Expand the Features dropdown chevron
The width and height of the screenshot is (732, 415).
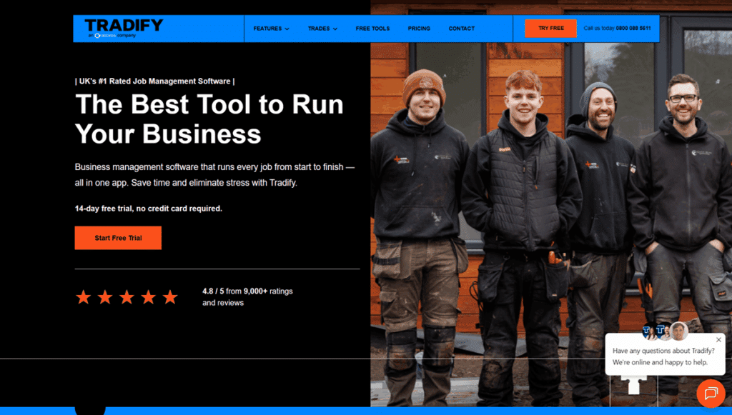pos(287,29)
